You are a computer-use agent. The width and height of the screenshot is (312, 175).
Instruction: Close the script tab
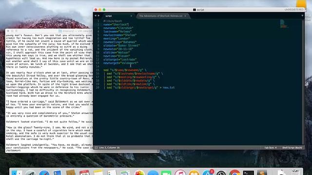[x=131, y=16]
